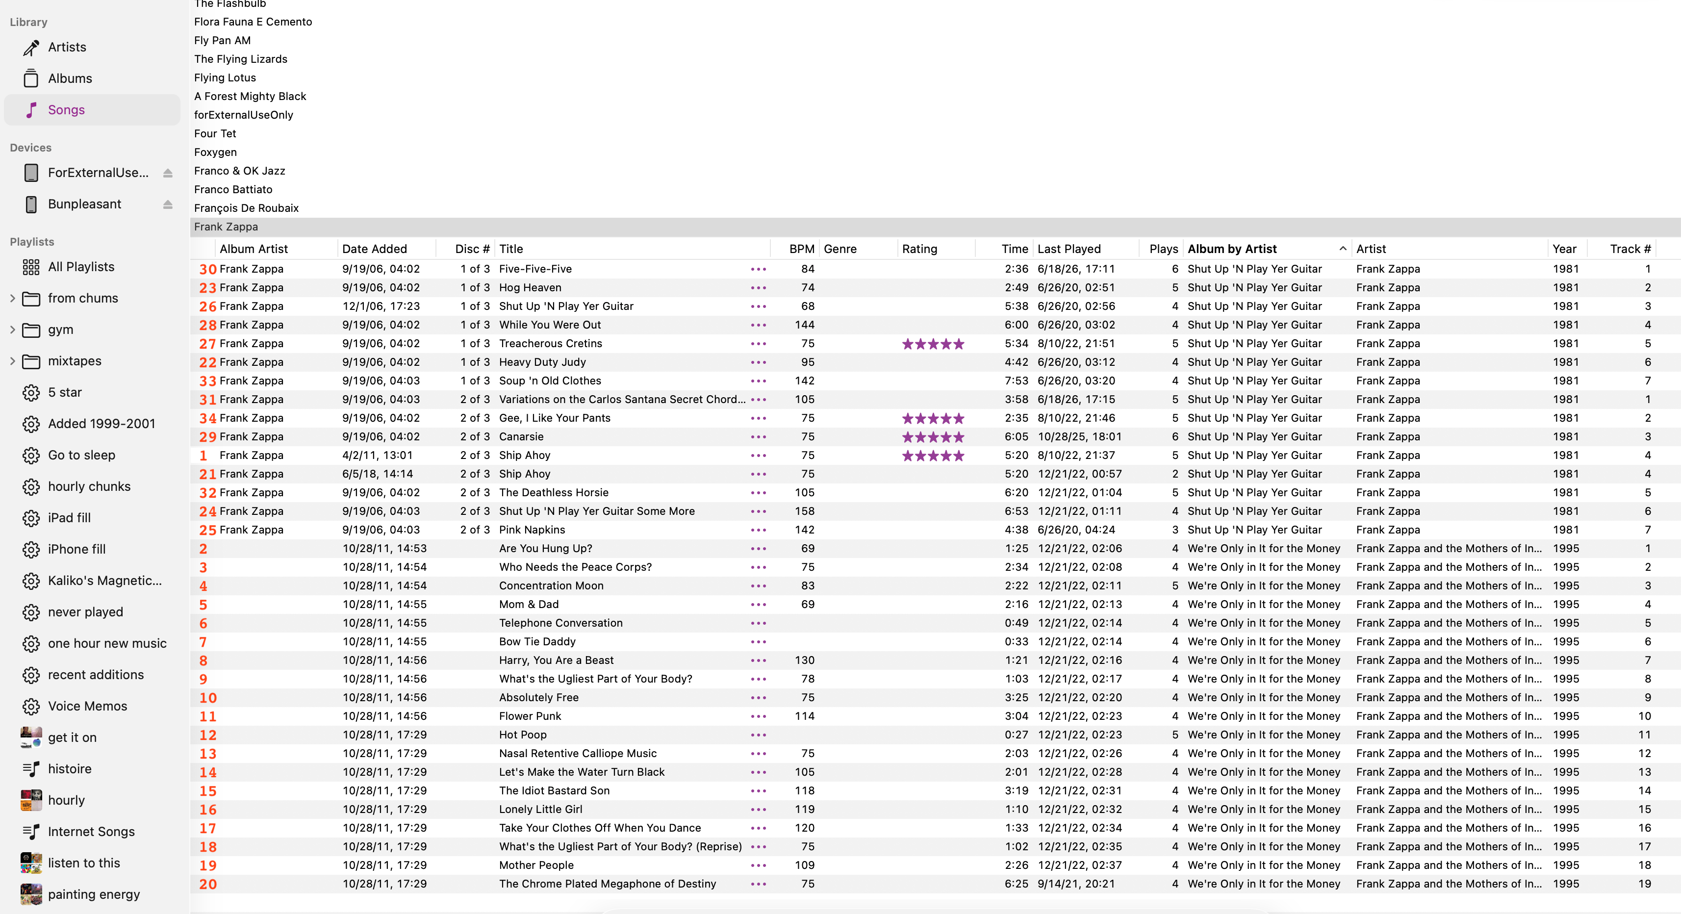Screen dimensions: 1681x914
Task: Change five-star rating of Gee, I Like Your Pants
Action: point(933,418)
